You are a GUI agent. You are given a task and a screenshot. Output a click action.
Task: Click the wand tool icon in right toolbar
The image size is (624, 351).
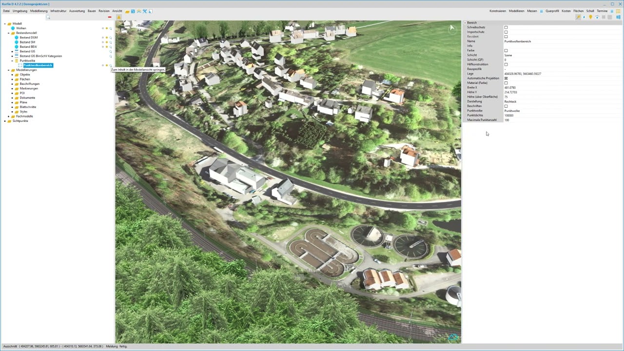tap(578, 17)
